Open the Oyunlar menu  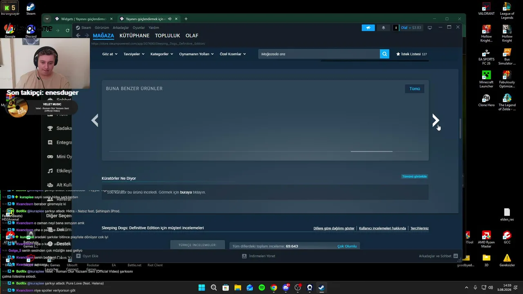(x=139, y=28)
